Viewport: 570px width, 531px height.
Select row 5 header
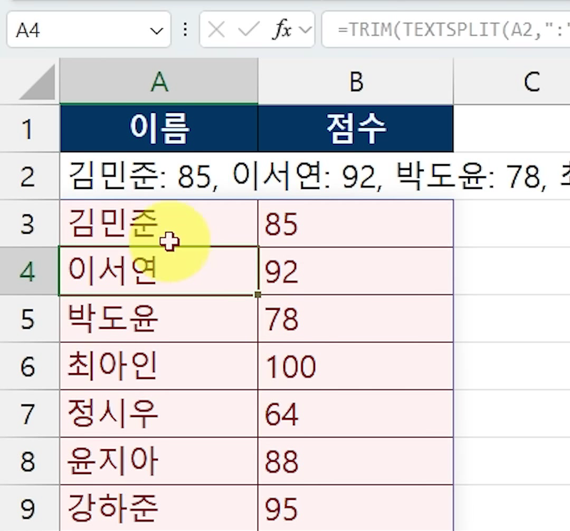pyautogui.click(x=29, y=319)
